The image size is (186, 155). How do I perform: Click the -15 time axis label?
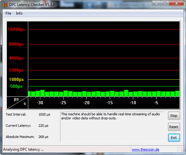pyautogui.click(x=110, y=103)
